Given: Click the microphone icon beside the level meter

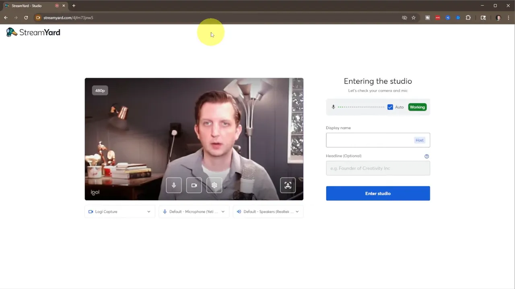Looking at the screenshot, I should coord(333,107).
